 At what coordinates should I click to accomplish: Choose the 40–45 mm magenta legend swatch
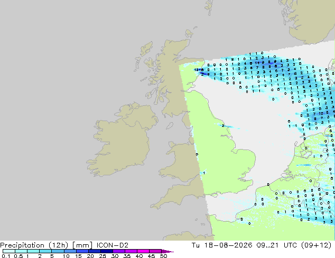(x=143, y=251)
